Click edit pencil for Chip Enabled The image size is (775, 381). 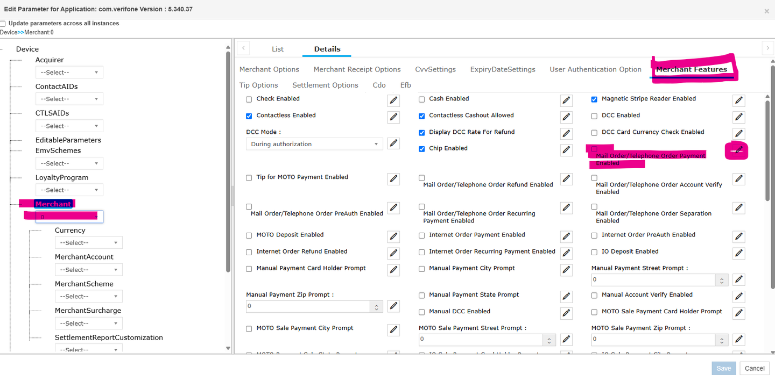tap(566, 150)
